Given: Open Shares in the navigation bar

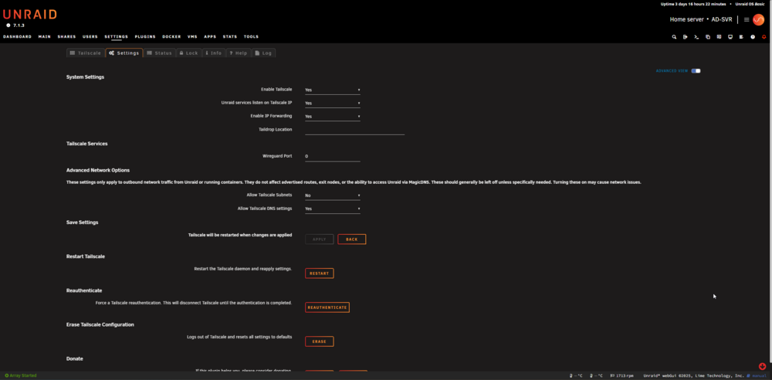Looking at the screenshot, I should click(66, 37).
